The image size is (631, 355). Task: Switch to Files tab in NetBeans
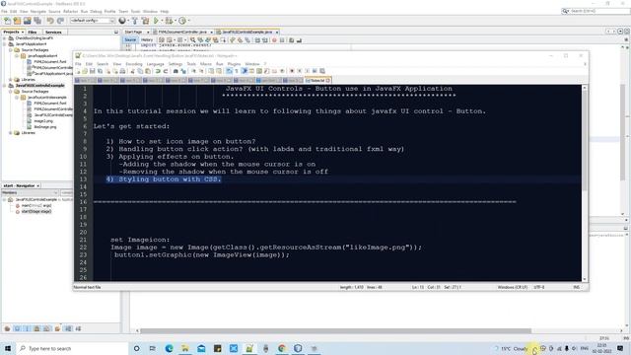(33, 32)
